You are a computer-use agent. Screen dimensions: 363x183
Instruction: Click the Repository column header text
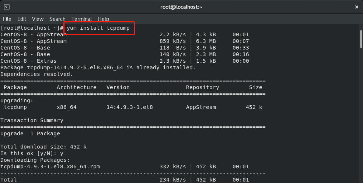(203, 88)
